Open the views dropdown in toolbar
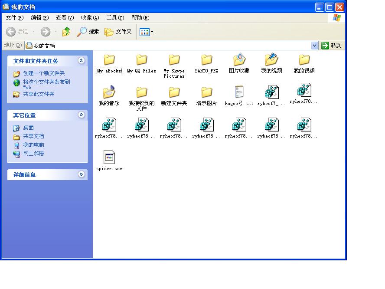Image resolution: width=385 pixels, height=289 pixels. pos(147,32)
